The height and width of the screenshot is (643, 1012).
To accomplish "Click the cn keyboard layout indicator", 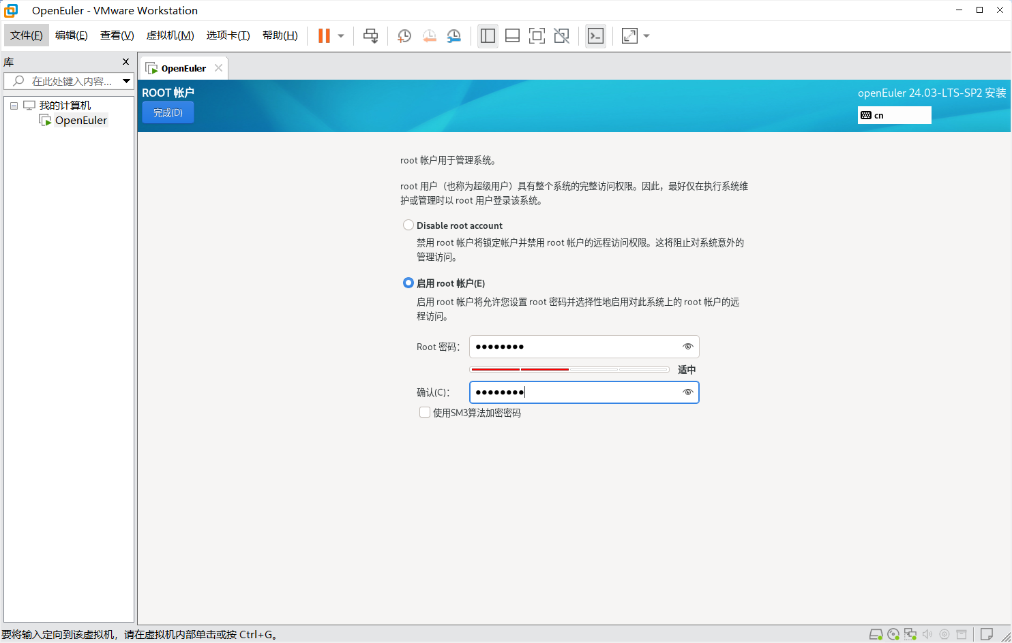I will point(894,115).
